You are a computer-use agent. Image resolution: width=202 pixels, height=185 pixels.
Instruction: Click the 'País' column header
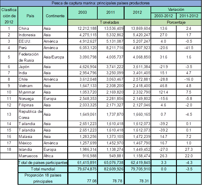tap(30, 16)
